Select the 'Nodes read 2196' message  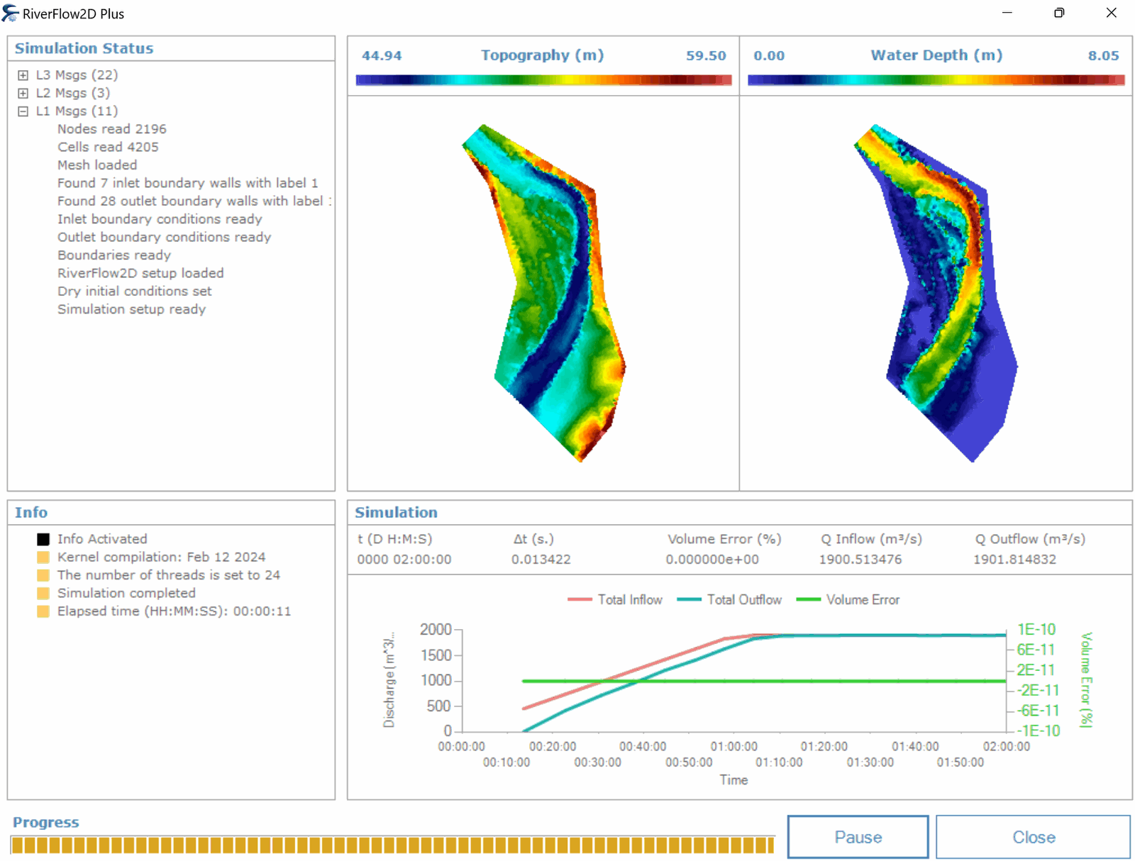tap(112, 129)
